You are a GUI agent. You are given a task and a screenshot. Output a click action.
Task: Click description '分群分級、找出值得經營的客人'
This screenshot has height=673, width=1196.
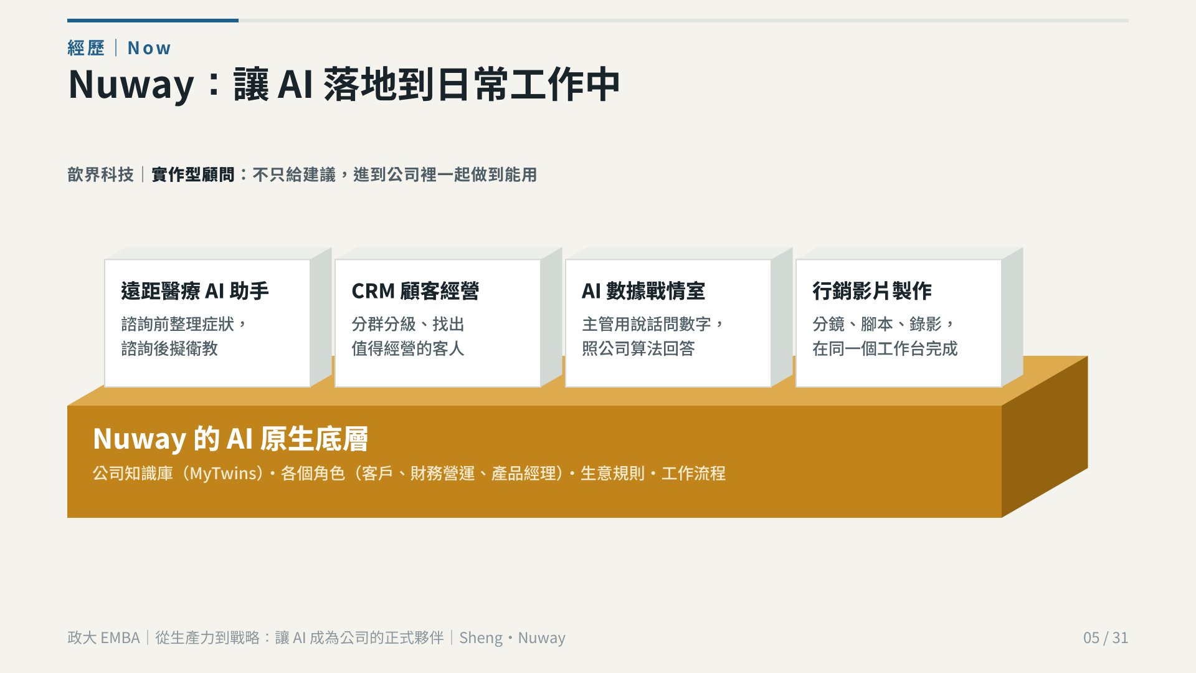tap(408, 336)
